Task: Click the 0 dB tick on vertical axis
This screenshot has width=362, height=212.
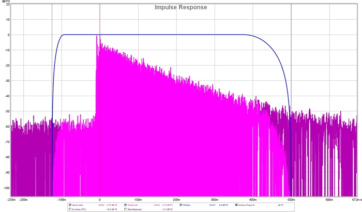Action: click(x=5, y=35)
